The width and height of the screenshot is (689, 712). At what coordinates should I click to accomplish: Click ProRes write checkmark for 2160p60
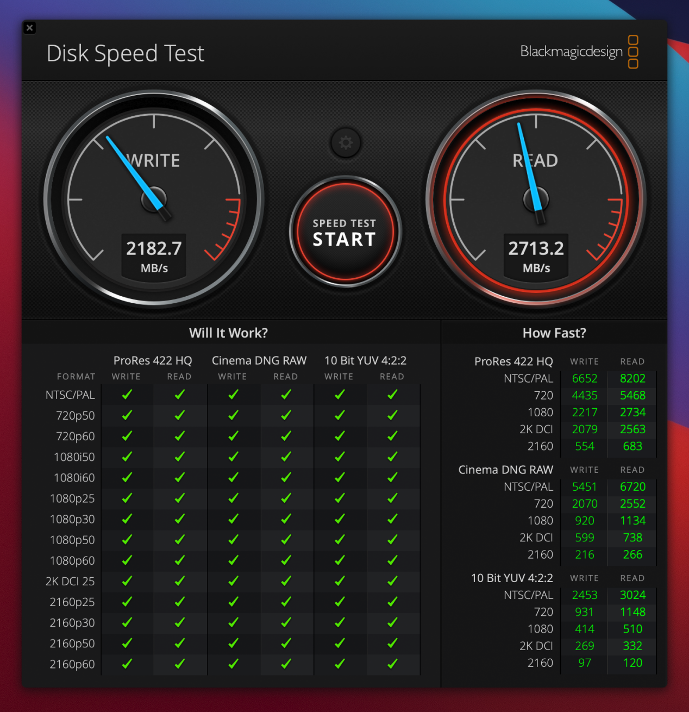(x=127, y=664)
